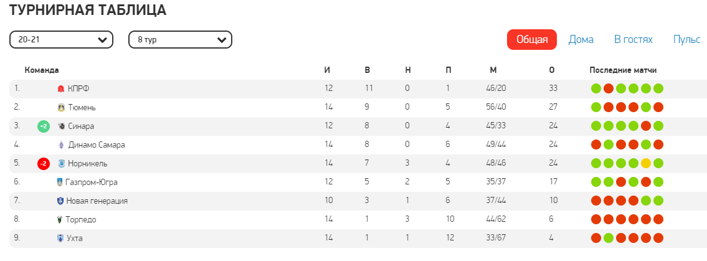Click the КПРФ team logo icon

(x=61, y=88)
